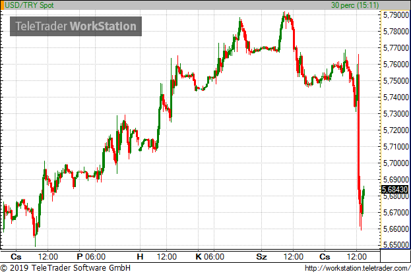
Task: Click the H day marker on time axis
Action: pyautogui.click(x=140, y=256)
